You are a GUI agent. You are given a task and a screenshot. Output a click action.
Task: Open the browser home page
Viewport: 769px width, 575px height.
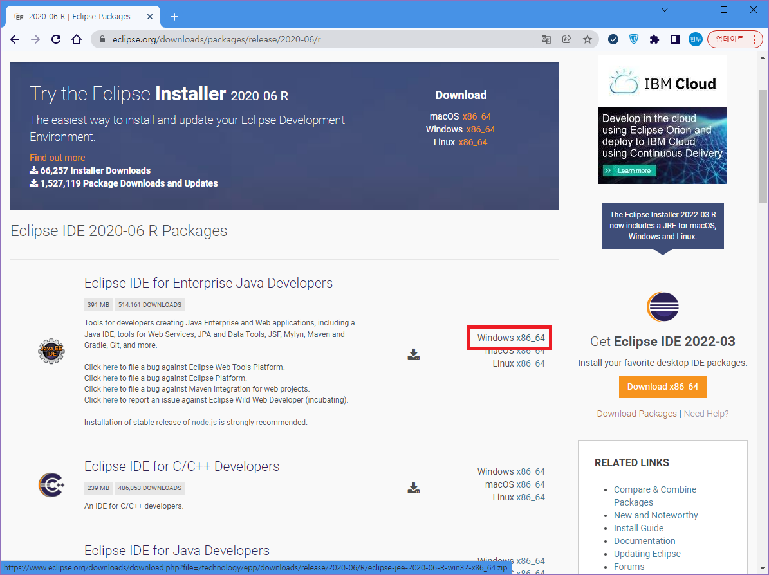click(x=77, y=39)
